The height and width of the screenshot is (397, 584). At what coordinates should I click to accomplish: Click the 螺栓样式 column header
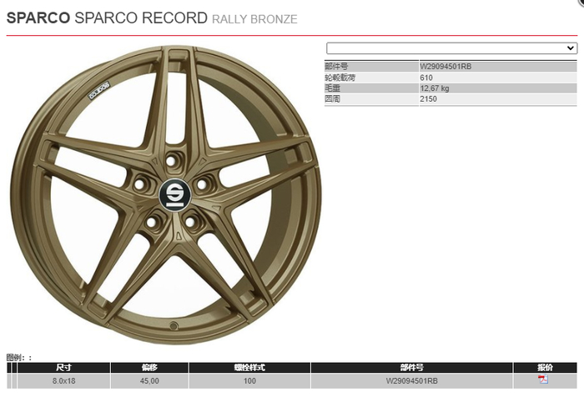pos(249,368)
